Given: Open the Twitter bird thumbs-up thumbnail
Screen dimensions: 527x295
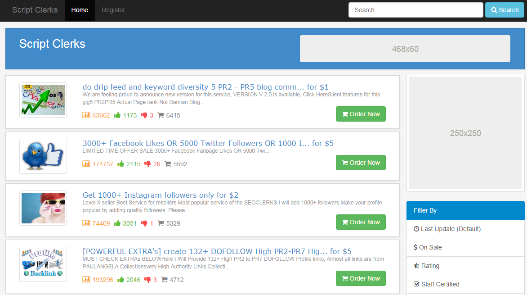Looking at the screenshot, I should (43, 156).
